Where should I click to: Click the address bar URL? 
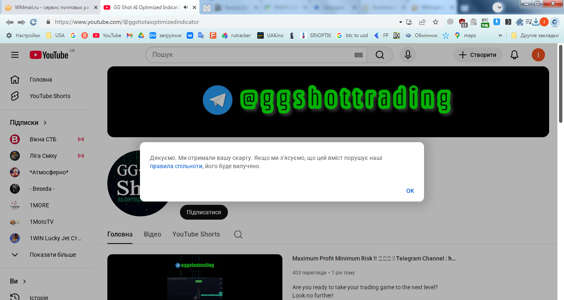coord(127,22)
